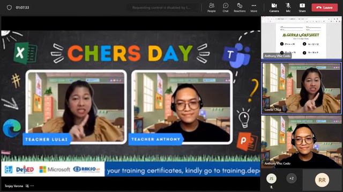Viewport: 343px width, 192px height.
Task: Click the shield privacy icon in the top bar
Action: (9, 7)
